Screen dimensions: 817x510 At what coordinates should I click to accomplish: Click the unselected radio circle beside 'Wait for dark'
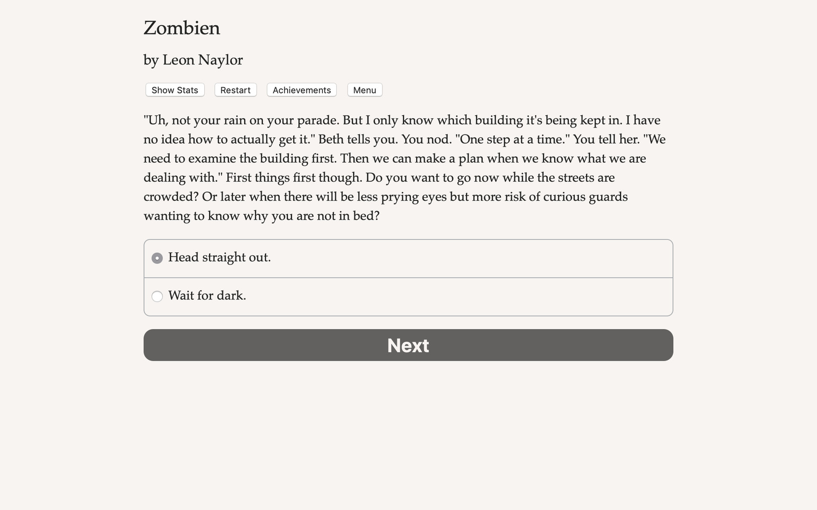pyautogui.click(x=157, y=297)
